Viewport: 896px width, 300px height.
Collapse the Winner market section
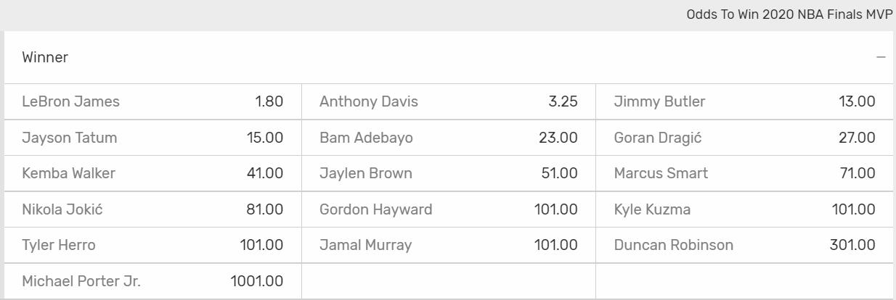[881, 57]
